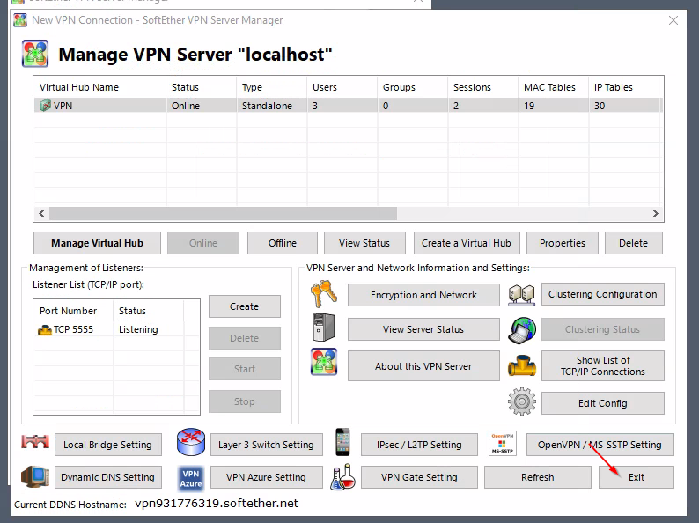Sort by Users column header

click(342, 87)
